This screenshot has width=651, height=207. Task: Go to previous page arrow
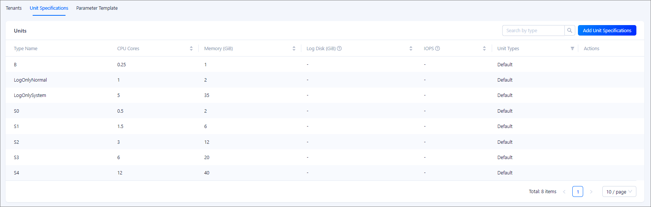(x=564, y=192)
